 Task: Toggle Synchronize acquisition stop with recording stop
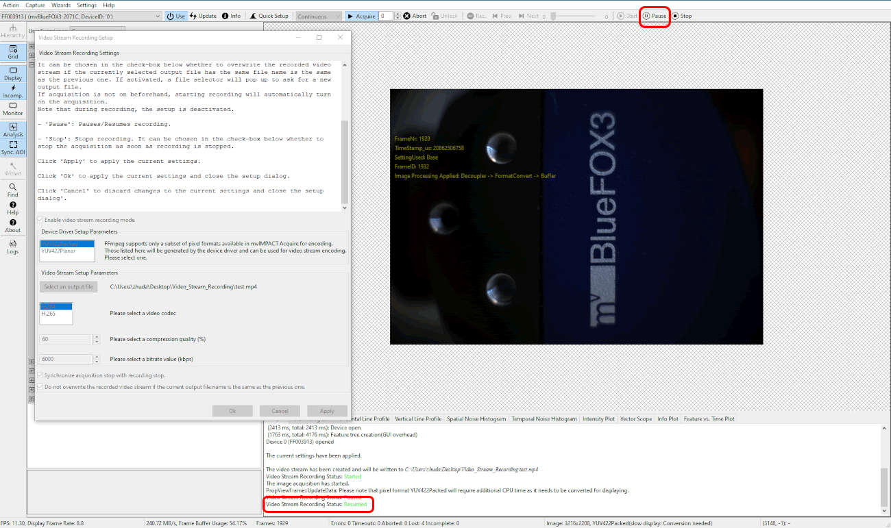click(40, 375)
